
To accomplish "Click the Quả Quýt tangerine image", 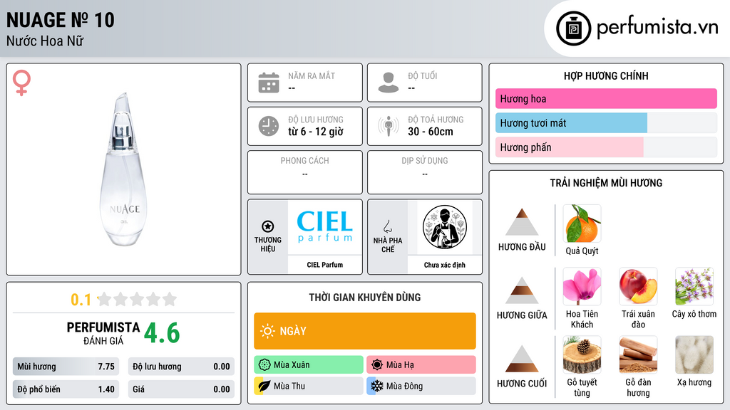I will (x=582, y=224).
